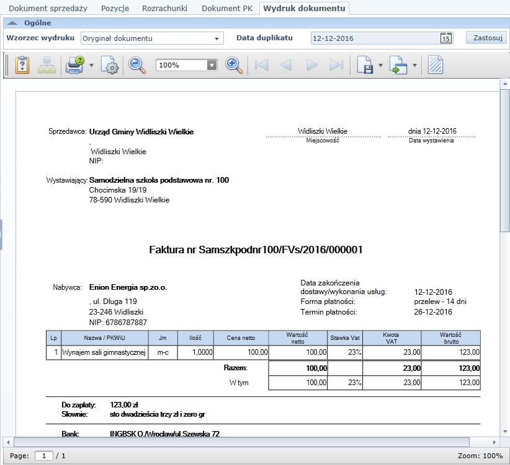The image size is (510, 465).
Task: Go to the last page arrow
Action: pyautogui.click(x=336, y=65)
